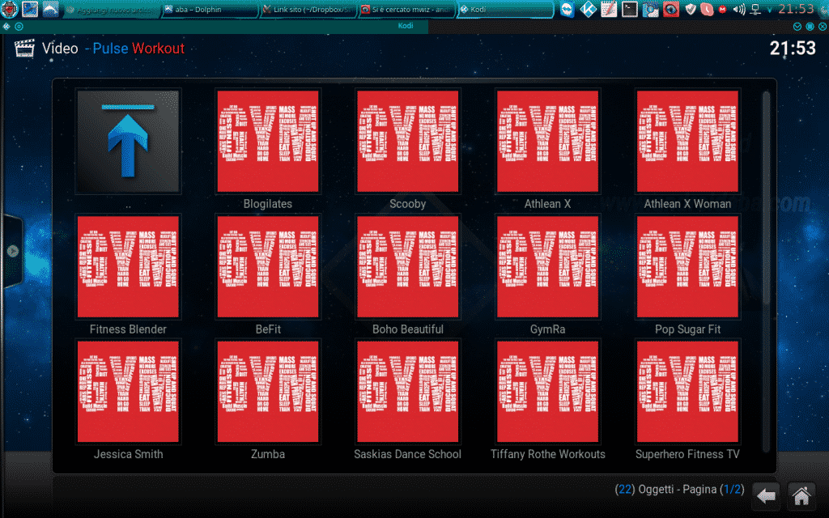
Task: Maximize the Kodi window
Action: (x=810, y=26)
